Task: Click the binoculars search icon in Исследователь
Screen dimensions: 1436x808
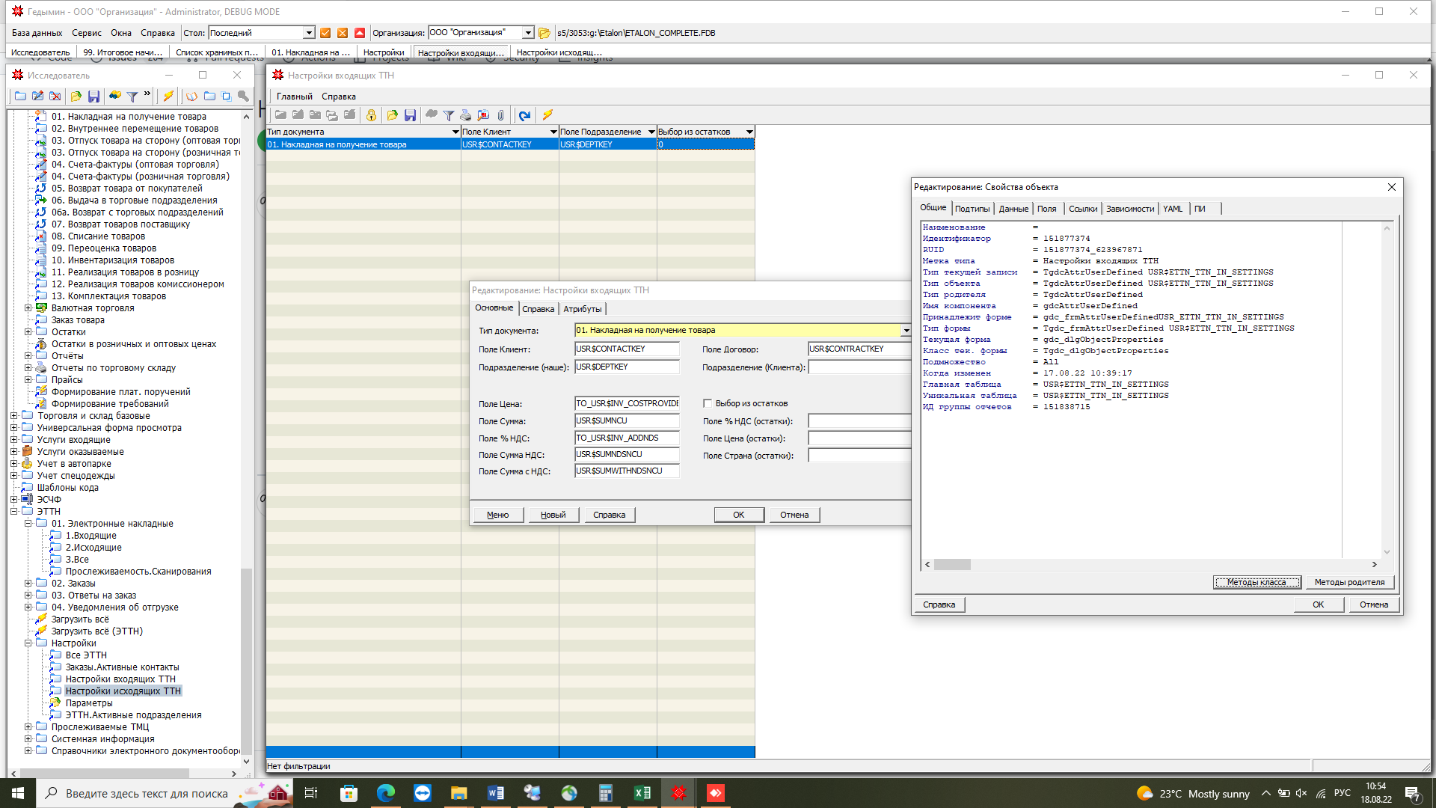Action: click(114, 97)
